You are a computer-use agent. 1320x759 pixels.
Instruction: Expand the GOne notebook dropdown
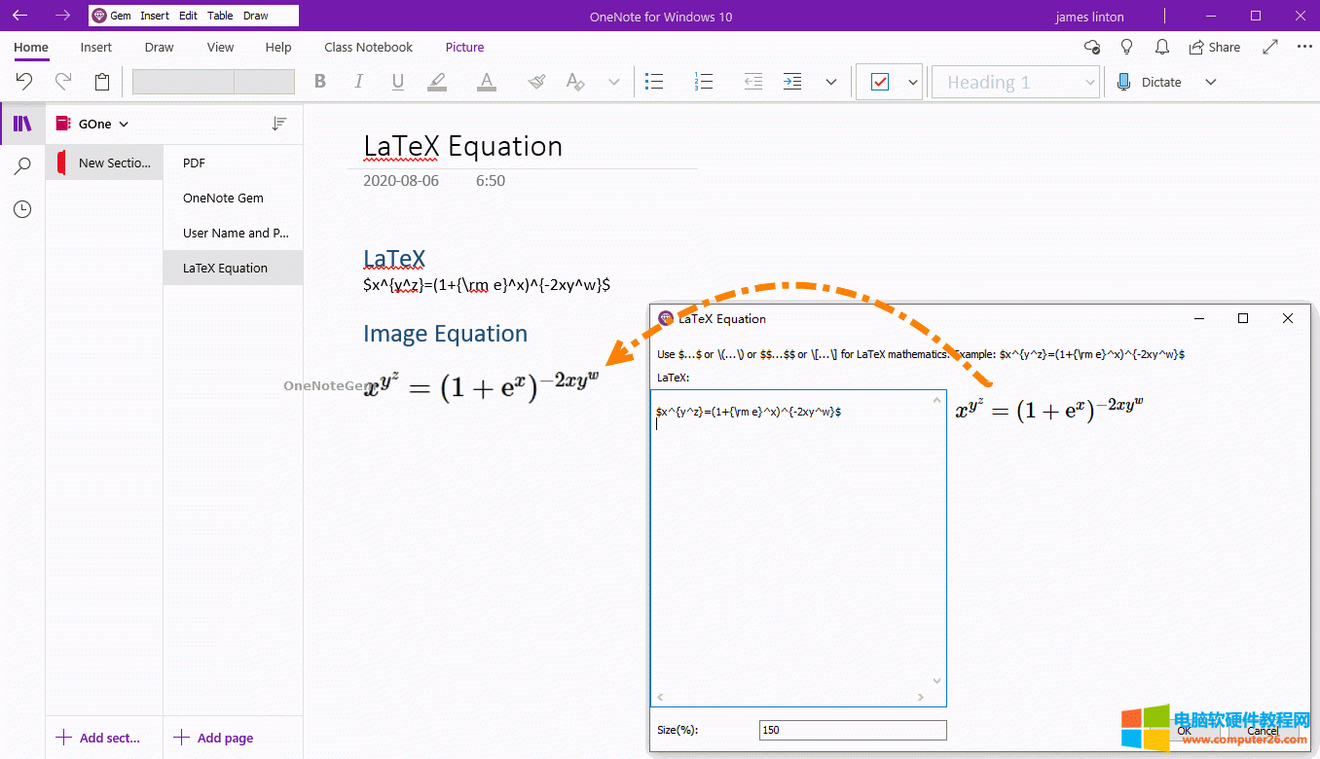103,124
